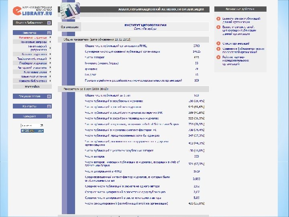Image resolution: width=289 pixels, height=217 pixels.
Task: Click the bar chart image in the header
Action: pos(70,10)
